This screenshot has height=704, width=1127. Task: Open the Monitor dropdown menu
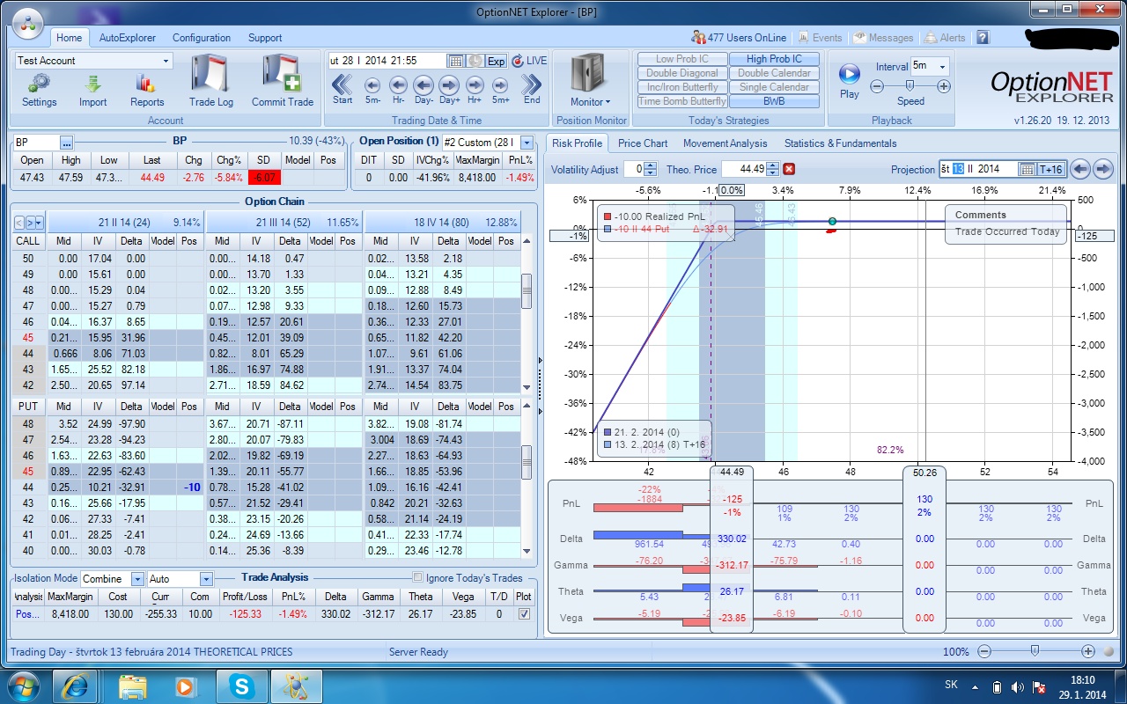(590, 102)
